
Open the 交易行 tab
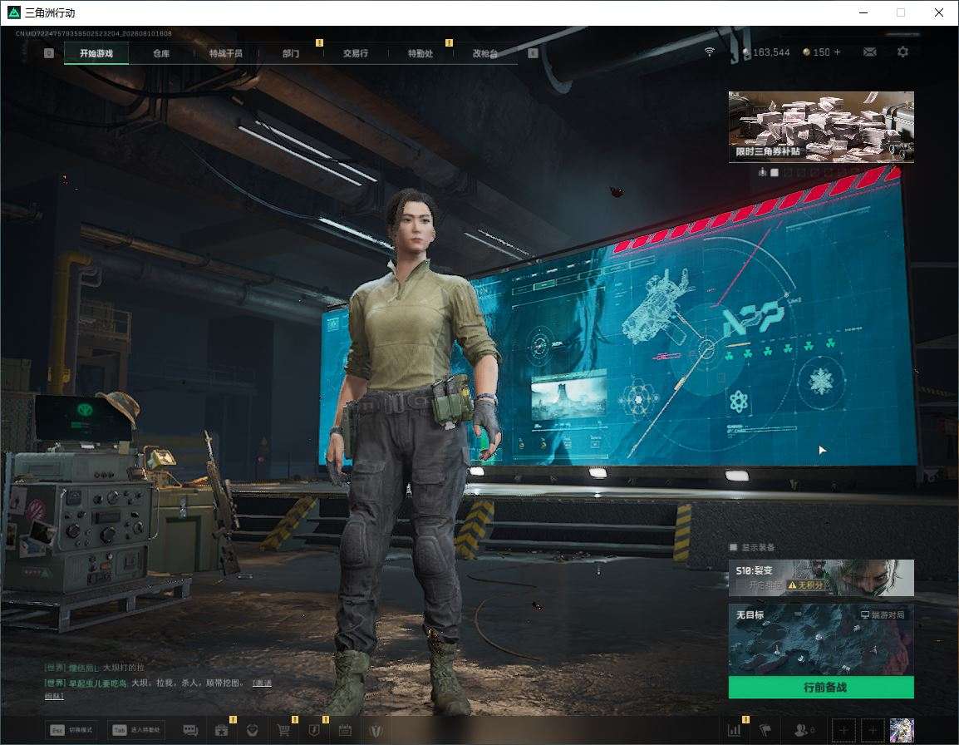[356, 53]
